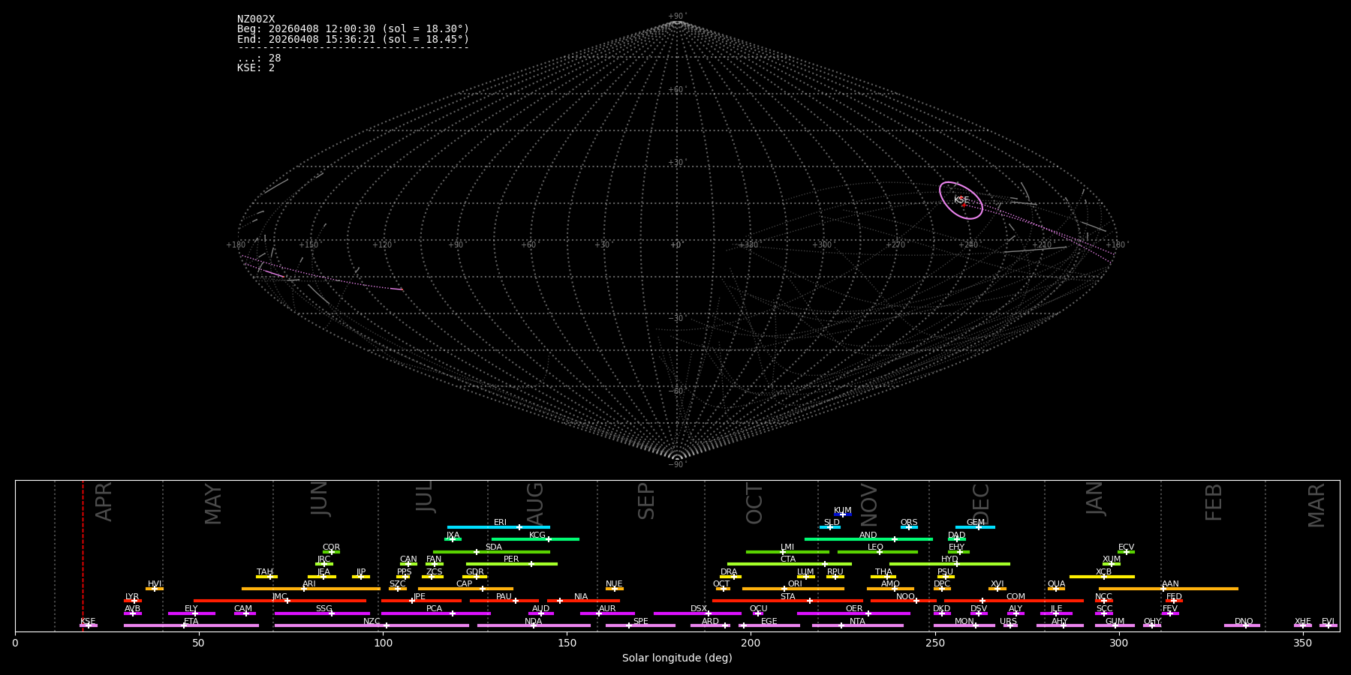Click the Solar longitude axis label
Image resolution: width=1351 pixels, height=675 pixels.
pos(677,658)
